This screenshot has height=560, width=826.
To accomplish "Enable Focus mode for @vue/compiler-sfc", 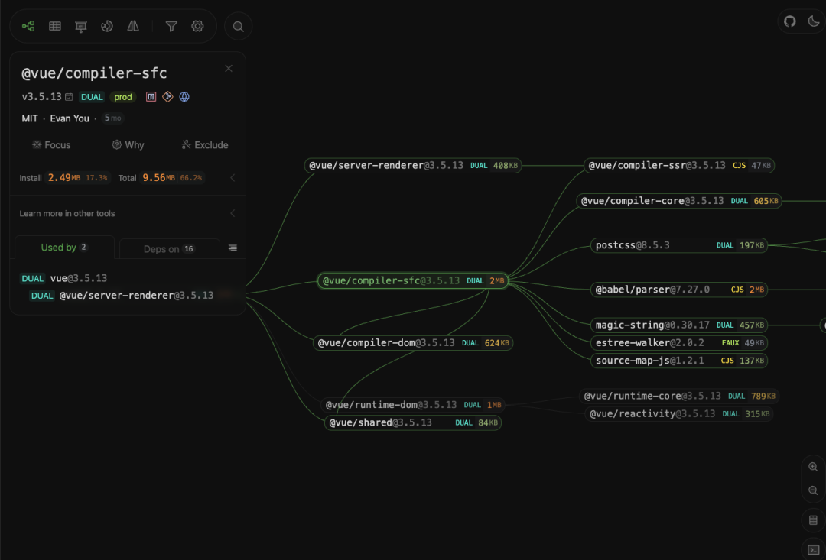I will [x=52, y=144].
